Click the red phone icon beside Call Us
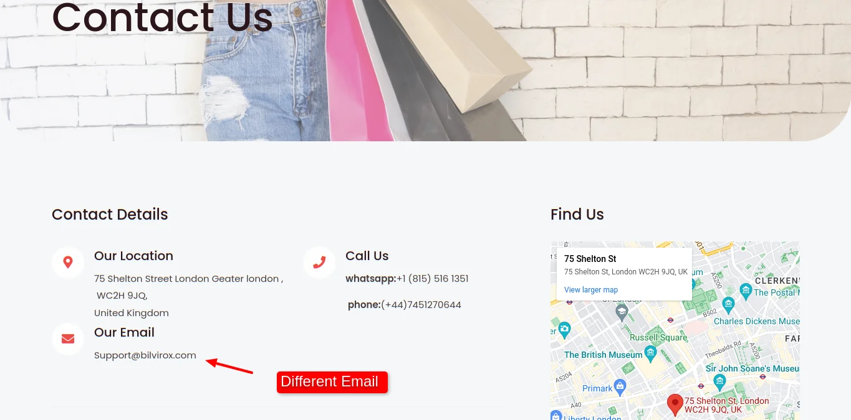This screenshot has width=851, height=420. click(x=319, y=262)
